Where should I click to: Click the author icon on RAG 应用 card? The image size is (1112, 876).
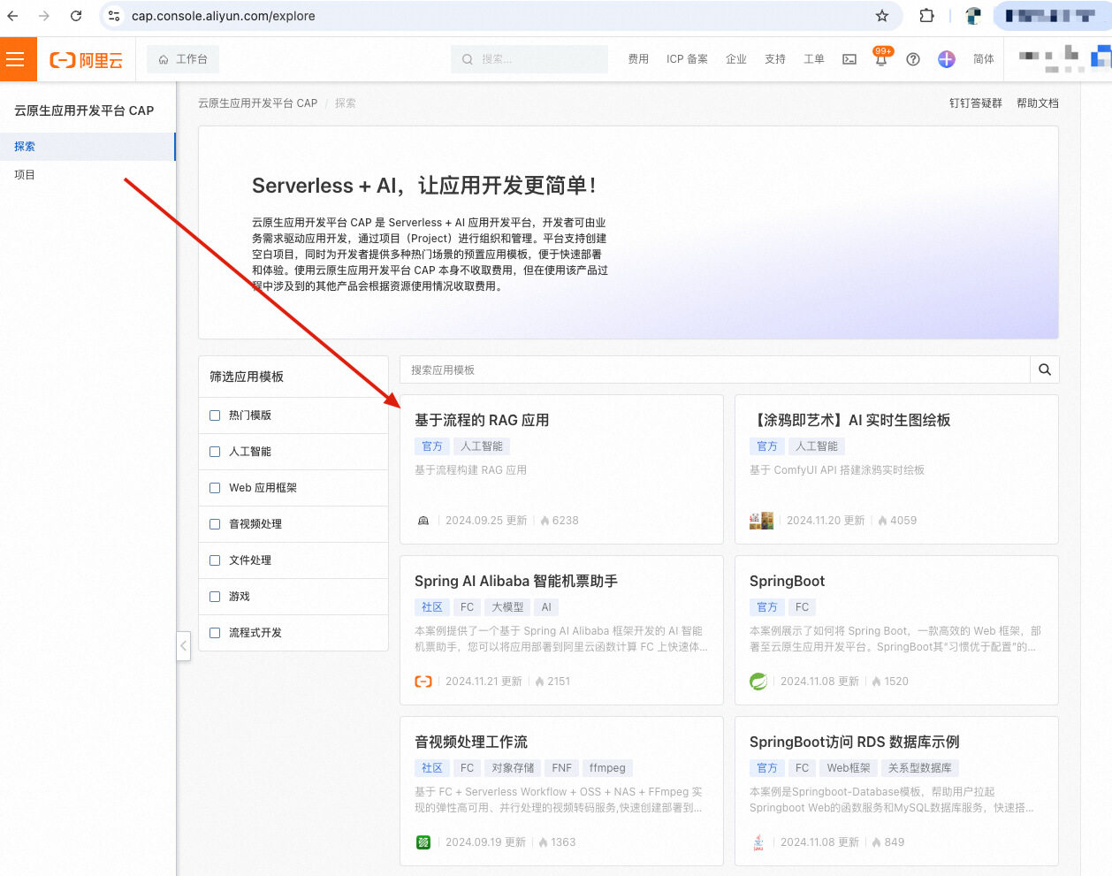coord(423,521)
